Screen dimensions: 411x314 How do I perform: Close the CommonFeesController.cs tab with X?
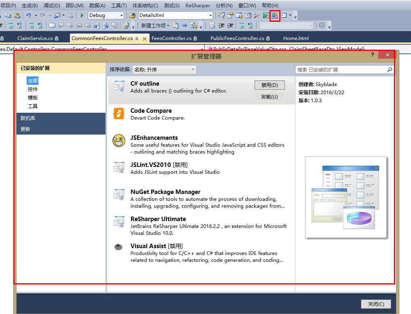coord(144,38)
